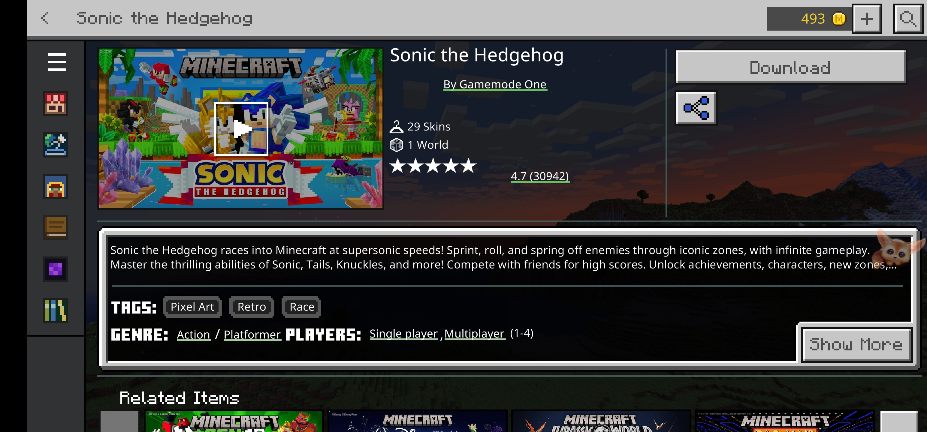Open the purple block sidebar icon
The image size is (927, 432).
click(56, 269)
